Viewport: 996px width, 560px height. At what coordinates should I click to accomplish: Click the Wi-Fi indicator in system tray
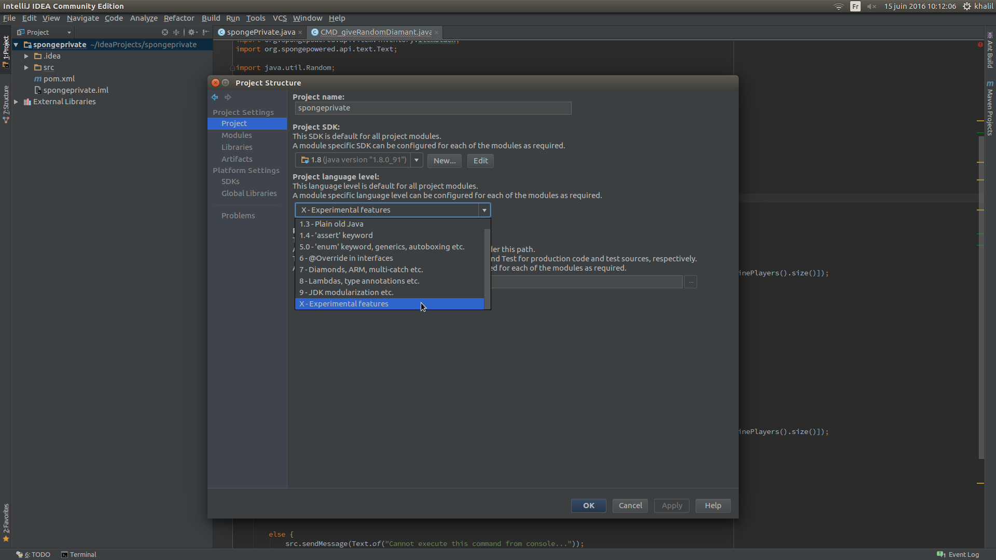coord(838,6)
